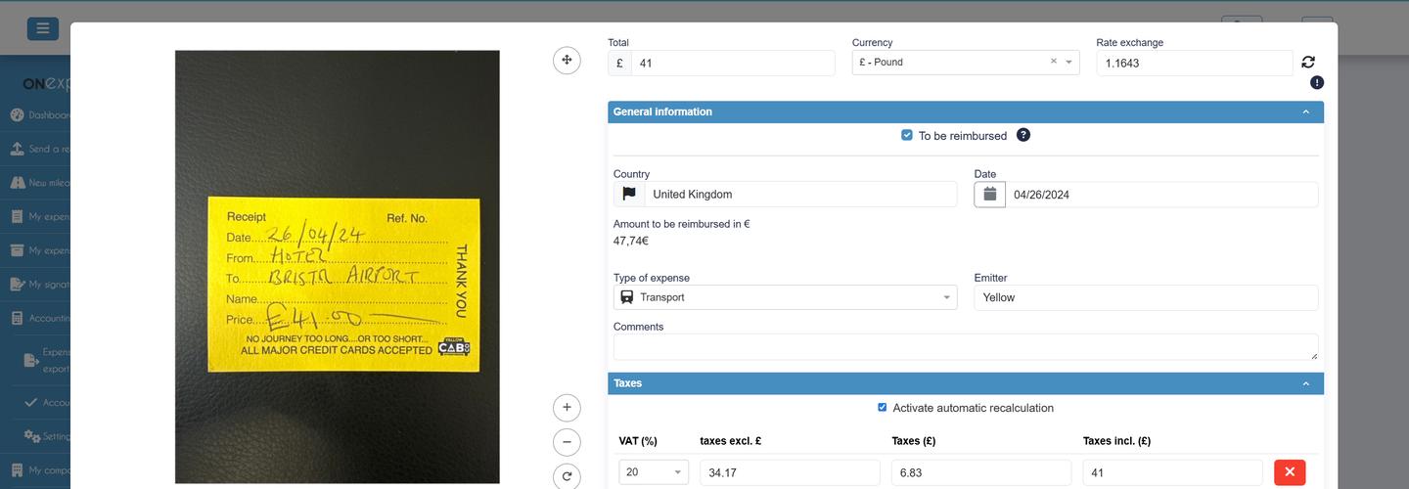1409x489 pixels.
Task: Click the move/pan image icon
Action: (567, 60)
